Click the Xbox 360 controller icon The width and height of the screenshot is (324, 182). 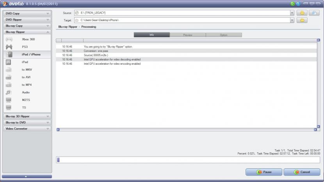[9, 39]
